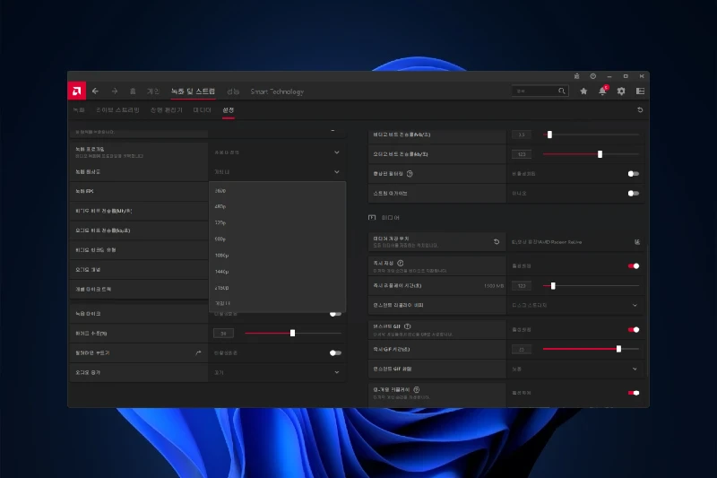Expand the recording profile dropdown
Screen dimensions: 717x478
337,152
